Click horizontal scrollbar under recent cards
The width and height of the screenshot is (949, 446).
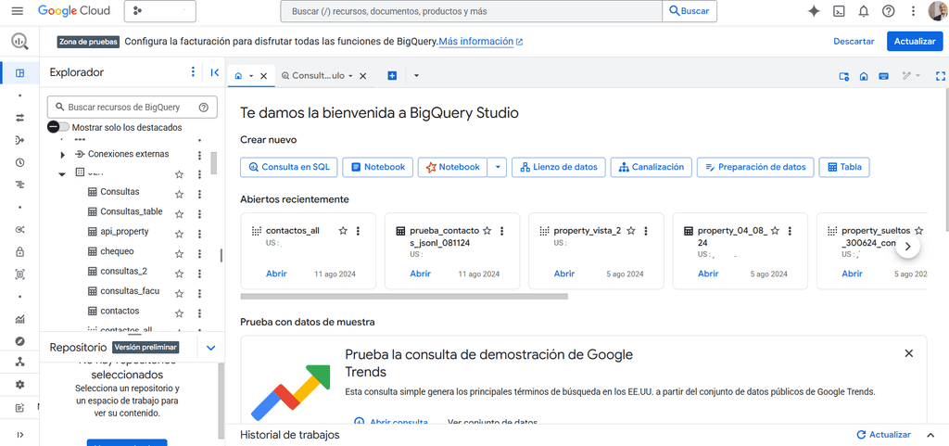404,297
